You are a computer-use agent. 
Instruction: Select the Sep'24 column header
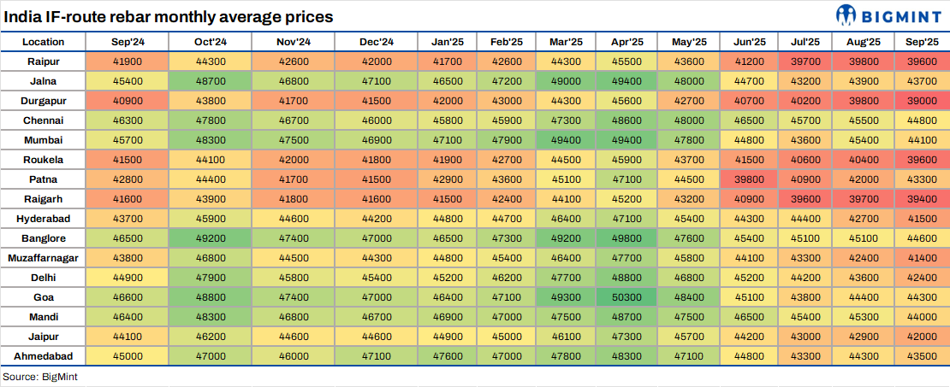(128, 42)
